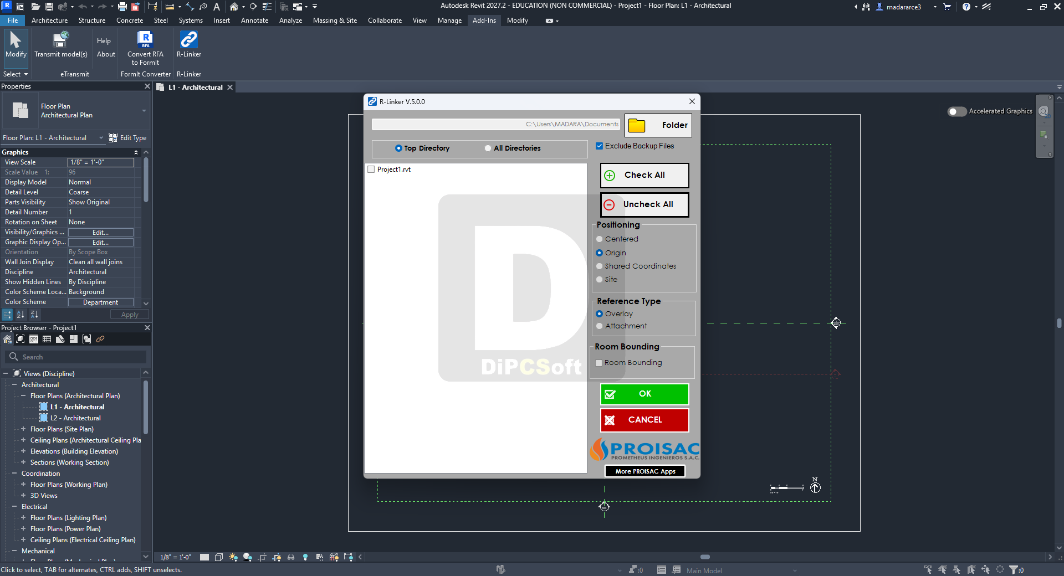Image resolution: width=1064 pixels, height=576 pixels.
Task: Check the Project1.rvt checkbox
Action: tap(371, 169)
